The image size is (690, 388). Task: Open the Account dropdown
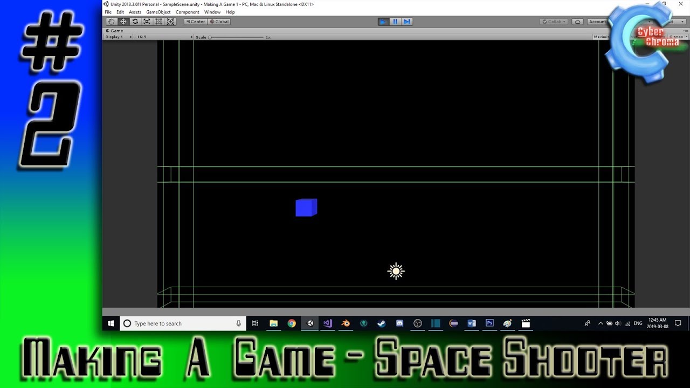click(x=598, y=22)
